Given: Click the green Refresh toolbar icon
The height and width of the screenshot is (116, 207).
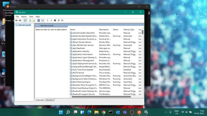Looking at the screenshot, I should pos(30,20).
